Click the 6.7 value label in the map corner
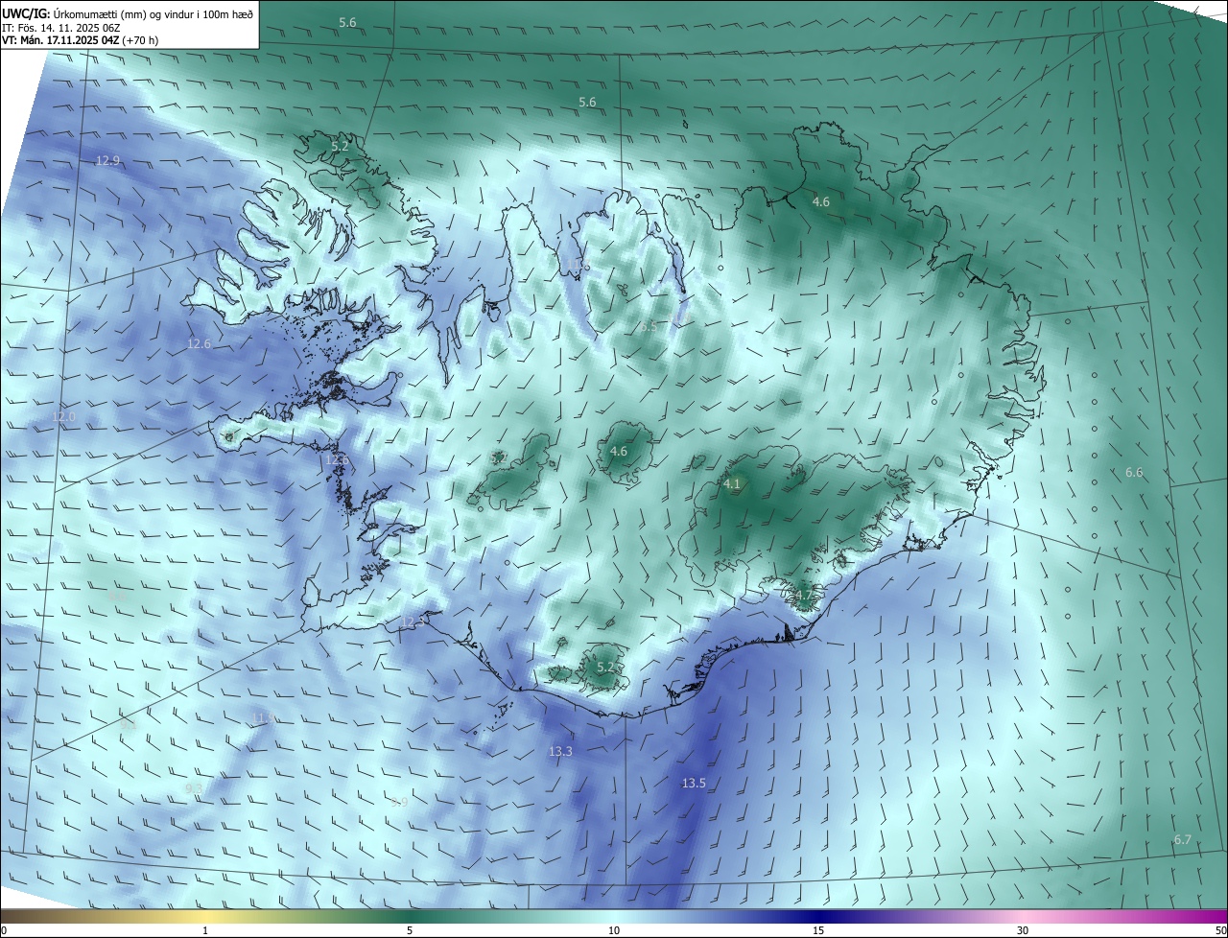Image resolution: width=1228 pixels, height=938 pixels. [x=1182, y=839]
